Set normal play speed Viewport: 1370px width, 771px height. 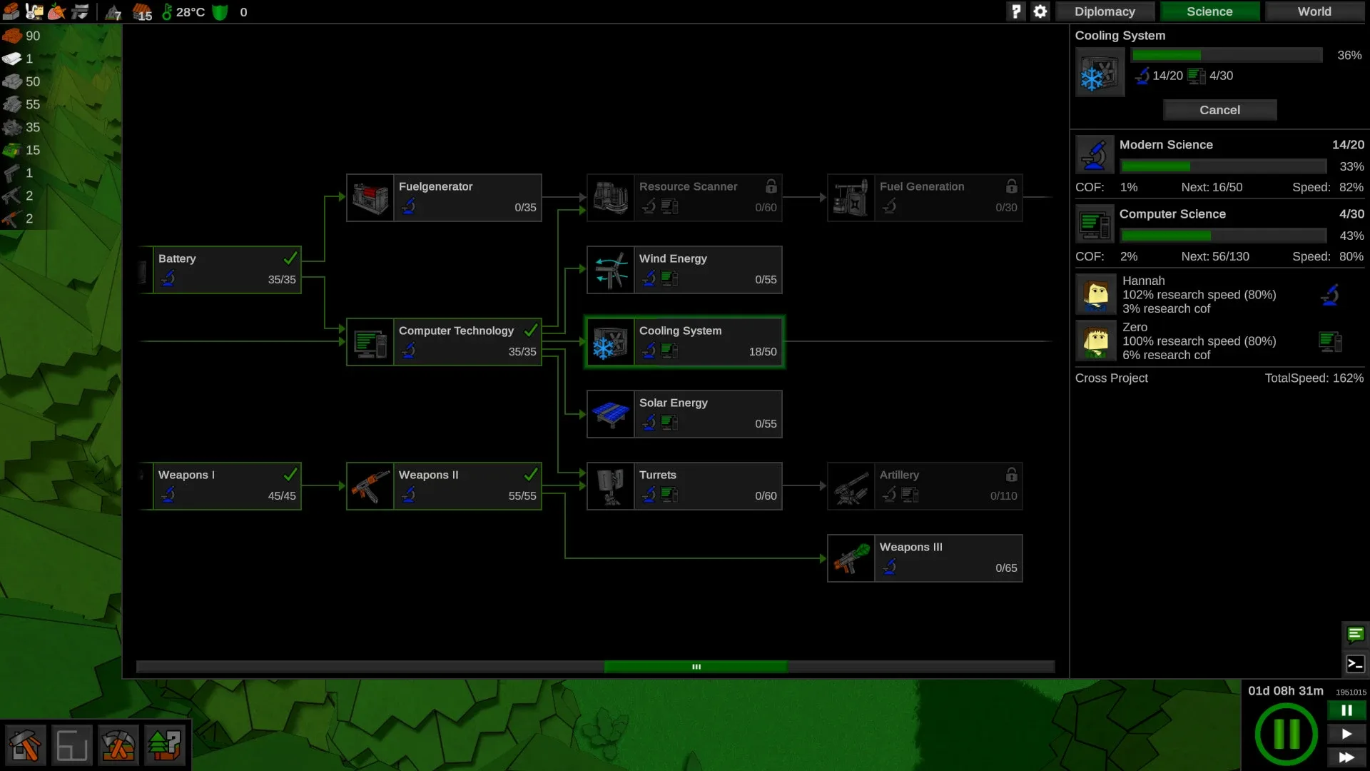tap(1346, 734)
